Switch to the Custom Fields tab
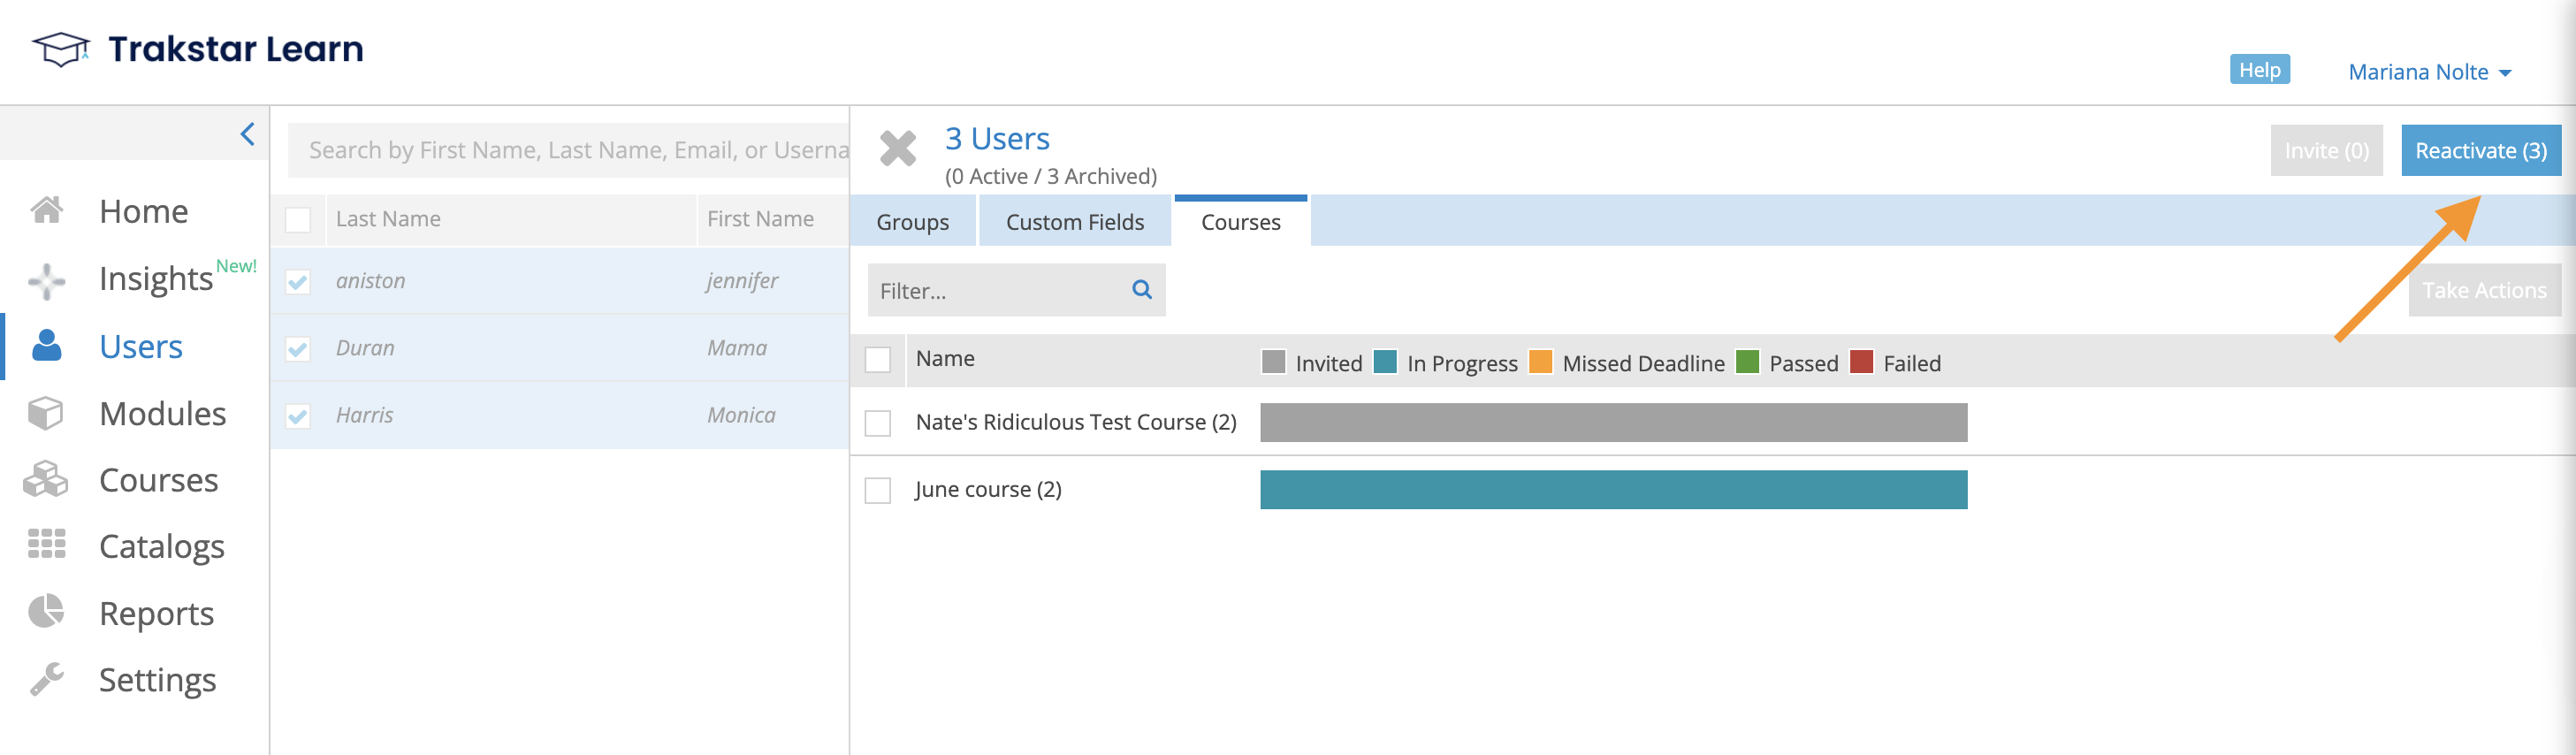This screenshot has width=2576, height=755. [1074, 222]
